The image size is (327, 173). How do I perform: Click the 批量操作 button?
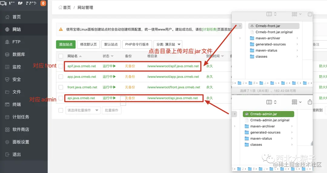[111, 110]
